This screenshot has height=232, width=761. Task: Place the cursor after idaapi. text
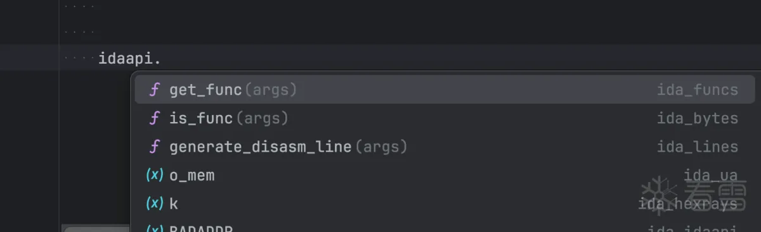point(162,59)
